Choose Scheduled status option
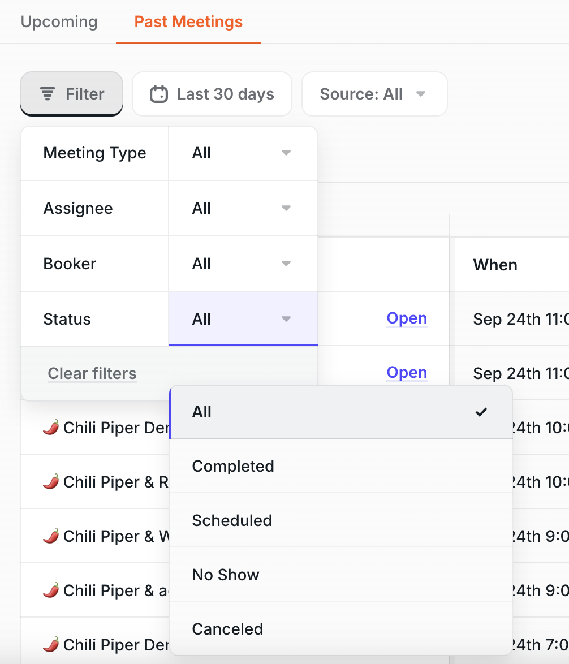The image size is (569, 664). coord(341,520)
